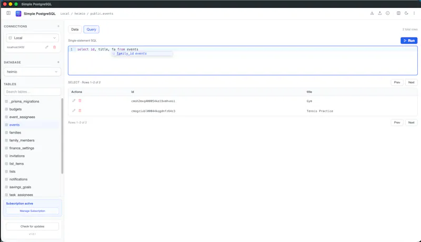This screenshot has width=421, height=242.
Task: Open the three-dot more menu
Action: tap(414, 13)
